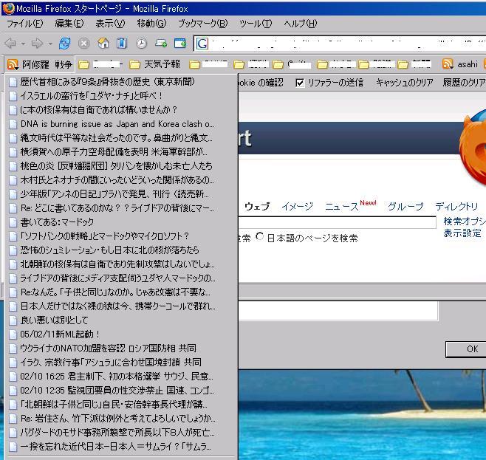Screen dimensions: 486x460
Task: Open the 表示設定 link
Action: pyautogui.click(x=462, y=233)
